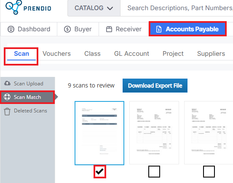Click the Accounts Payable invoice icon
Screen dimensions: 233x183
pos(159,29)
